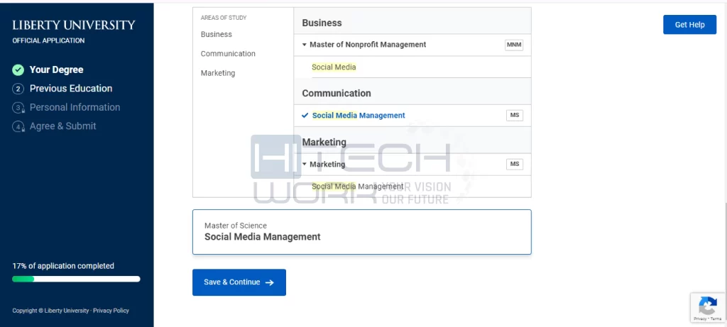This screenshot has height=327, width=727.
Task: Collapse the Master of Nonprofit Management row
Action: [305, 45]
